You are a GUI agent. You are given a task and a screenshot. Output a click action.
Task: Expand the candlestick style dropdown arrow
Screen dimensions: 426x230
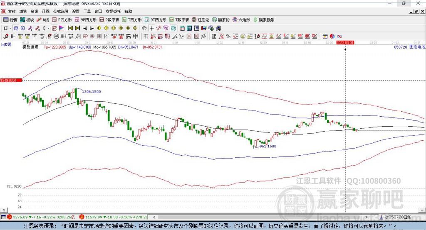pyautogui.click(x=49, y=28)
